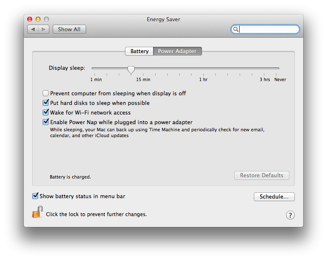Click the Show All button

pyautogui.click(x=69, y=29)
